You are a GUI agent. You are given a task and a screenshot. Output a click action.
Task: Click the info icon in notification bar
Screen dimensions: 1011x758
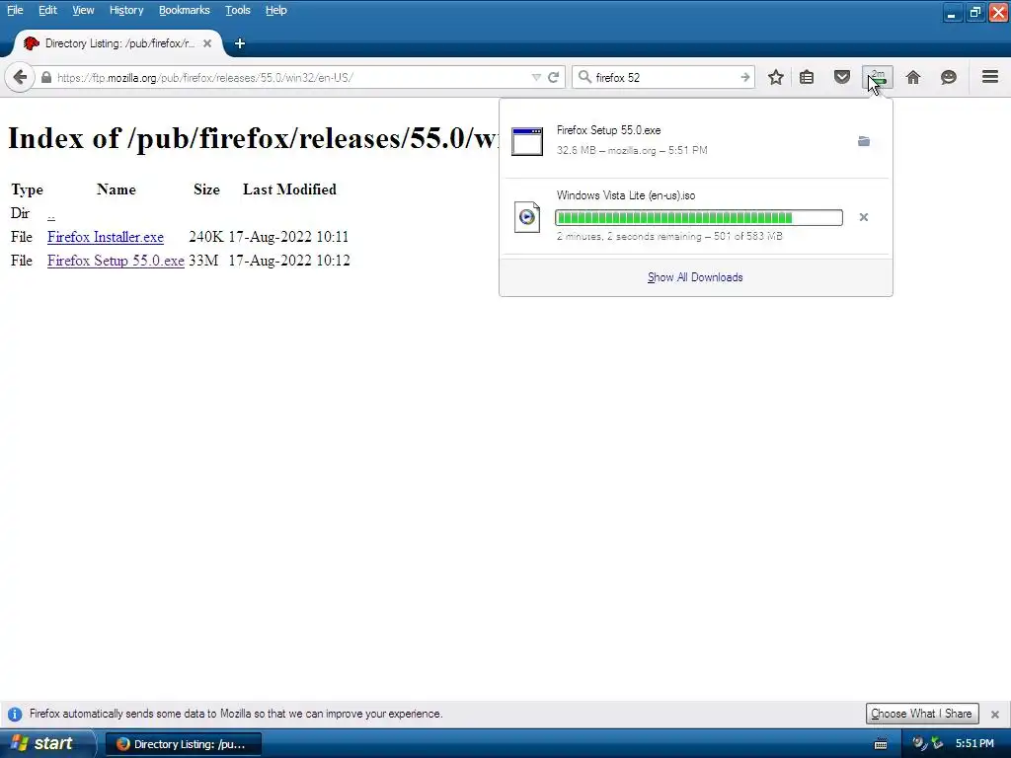coord(15,715)
